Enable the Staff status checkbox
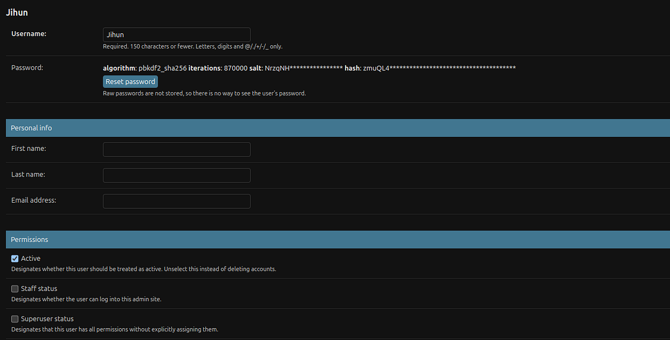The height and width of the screenshot is (340, 670). coord(15,288)
